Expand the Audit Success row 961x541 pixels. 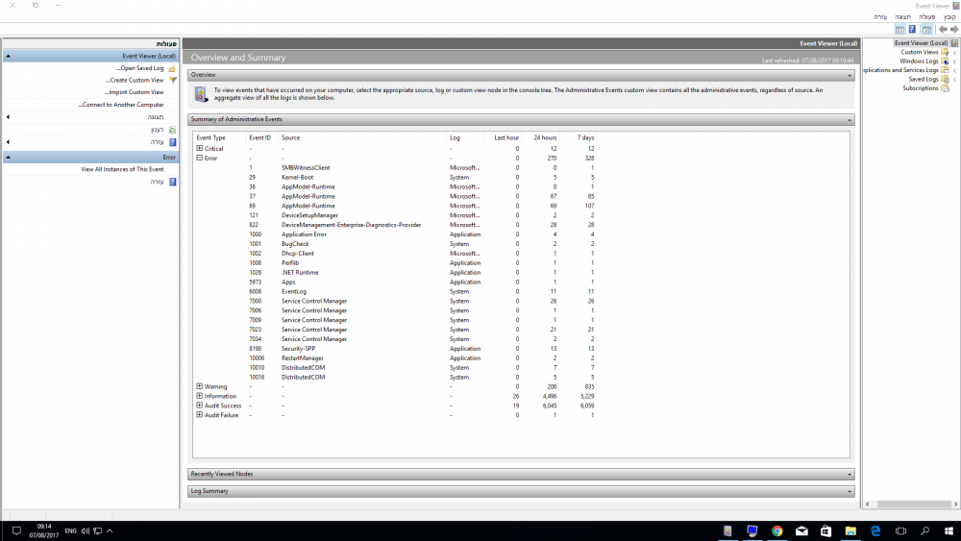(x=199, y=406)
